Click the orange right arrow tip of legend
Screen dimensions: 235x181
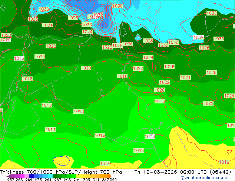tap(110, 176)
